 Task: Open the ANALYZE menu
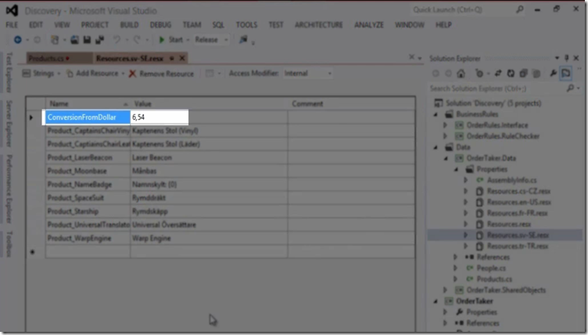369,25
